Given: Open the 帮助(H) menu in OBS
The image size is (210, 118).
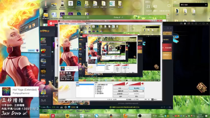Looking at the screenshot, I should click(x=88, y=24).
